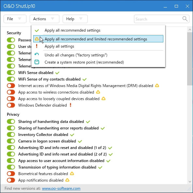Viewport: 193px width, 193px height.
Task: Click the Inventory Collector disabled label
Action: [x=43, y=135]
